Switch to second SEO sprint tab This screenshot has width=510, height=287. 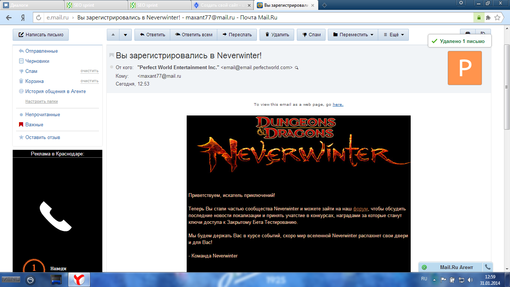159,5
